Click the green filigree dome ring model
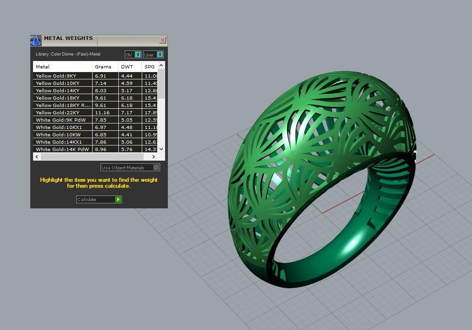The height and width of the screenshot is (330, 472). click(322, 179)
